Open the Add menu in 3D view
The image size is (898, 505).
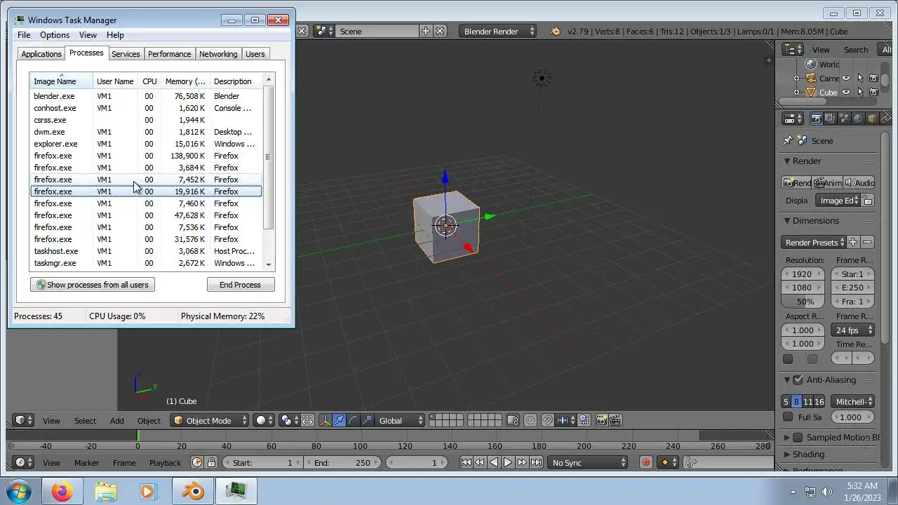click(116, 421)
